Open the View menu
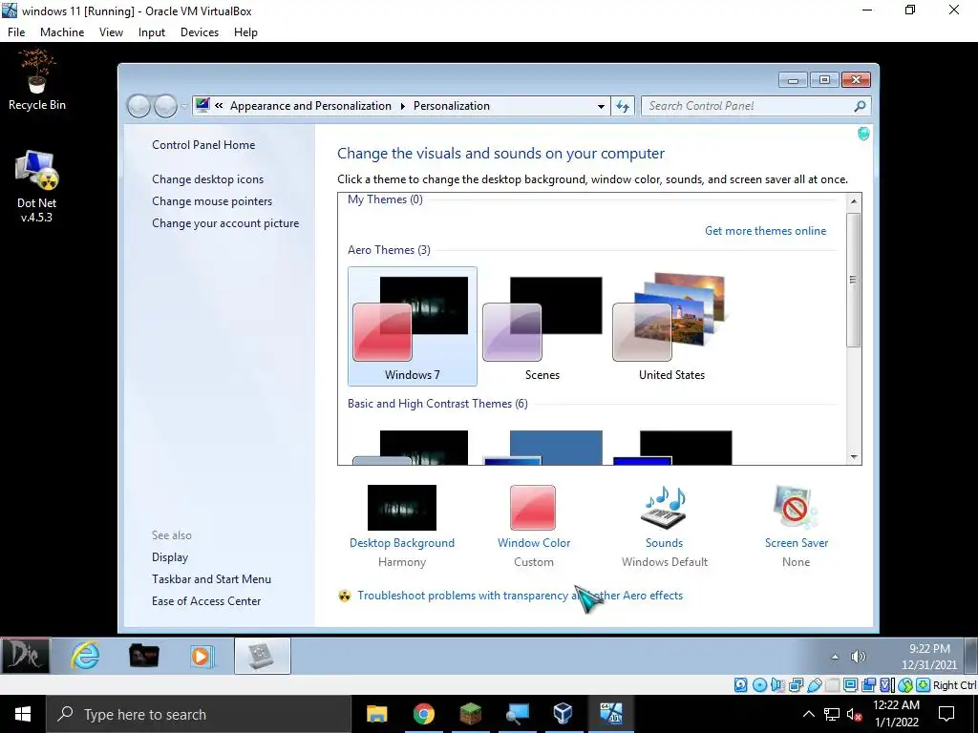Screen dimensions: 978x733 point(111,32)
